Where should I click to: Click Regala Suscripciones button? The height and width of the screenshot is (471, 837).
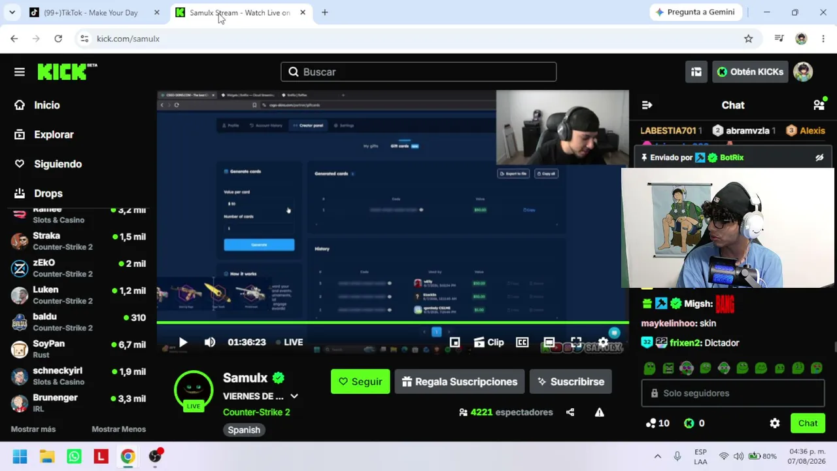pos(460,381)
